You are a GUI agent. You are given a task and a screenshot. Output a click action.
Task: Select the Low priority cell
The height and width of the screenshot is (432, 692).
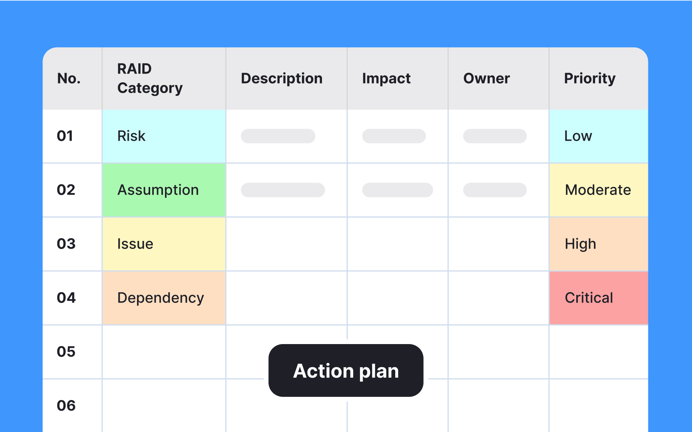point(598,136)
